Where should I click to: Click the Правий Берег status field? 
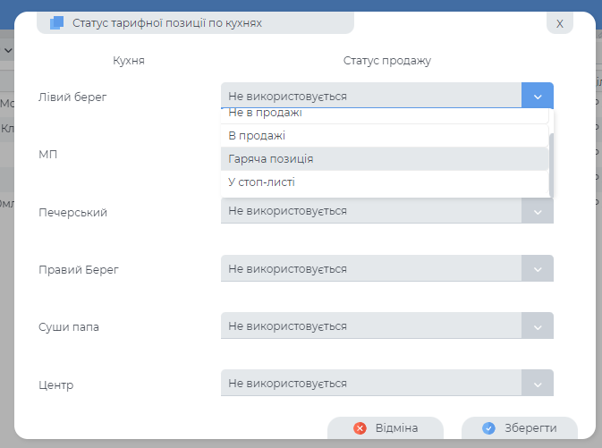pos(370,269)
